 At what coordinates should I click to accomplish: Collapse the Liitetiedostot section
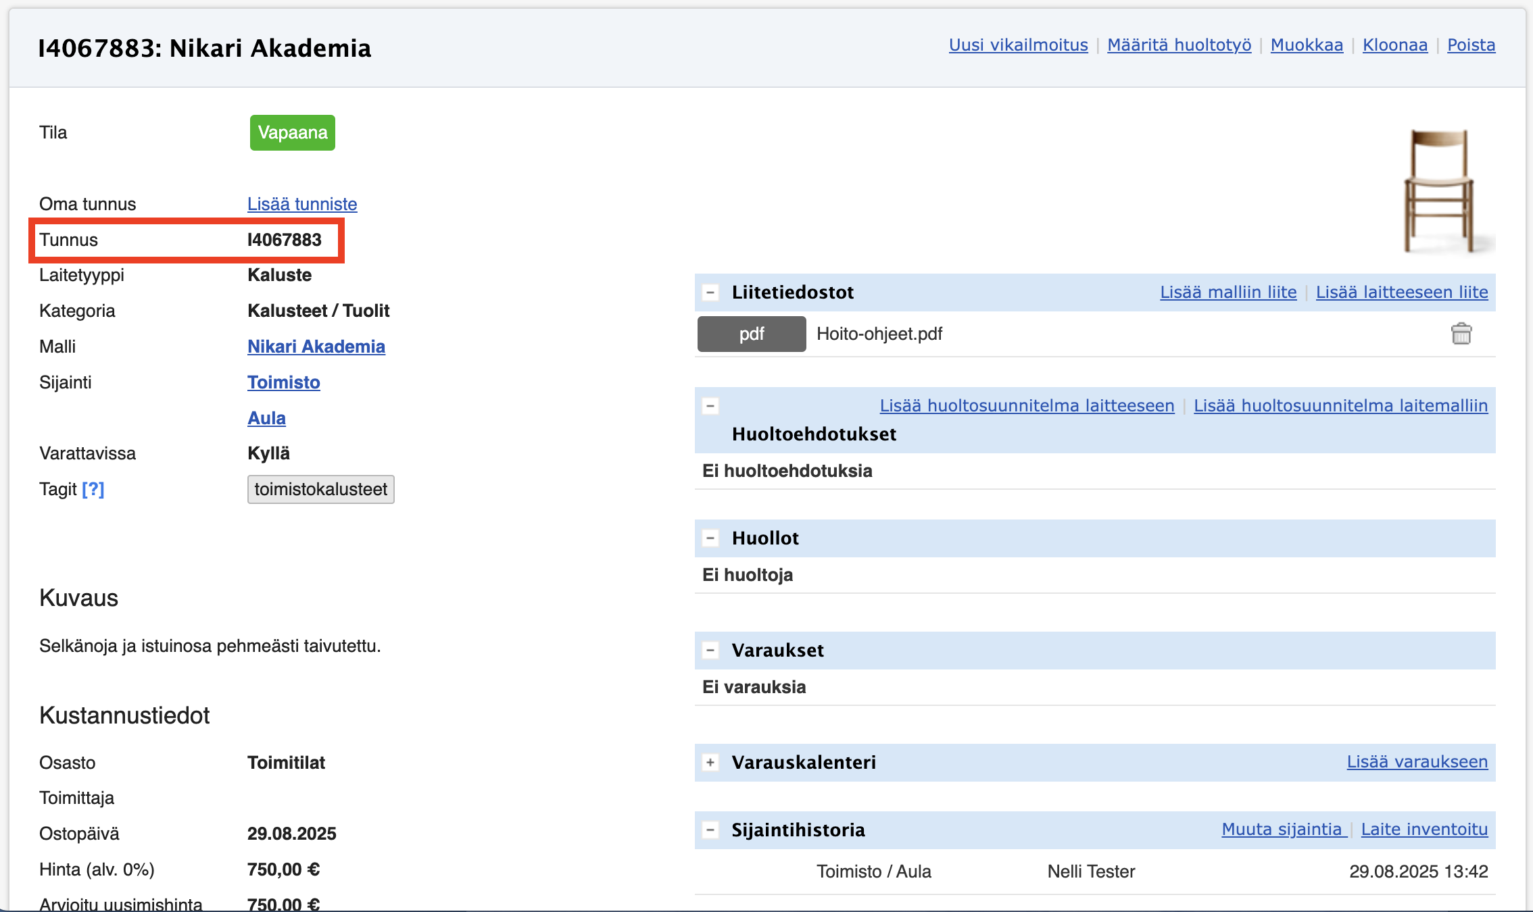(710, 293)
